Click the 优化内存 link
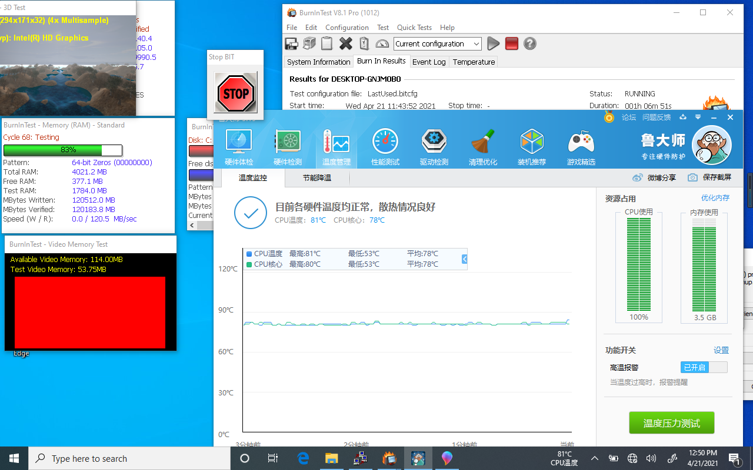This screenshot has width=753, height=470. 715,198
